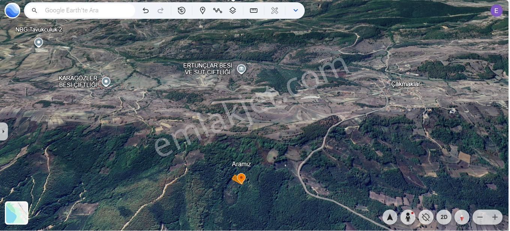Open the Layers panel icon
510x231 pixels.
[233, 10]
